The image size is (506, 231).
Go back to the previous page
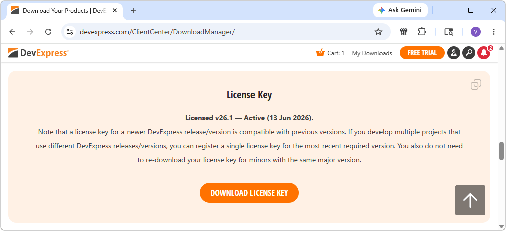[12, 32]
